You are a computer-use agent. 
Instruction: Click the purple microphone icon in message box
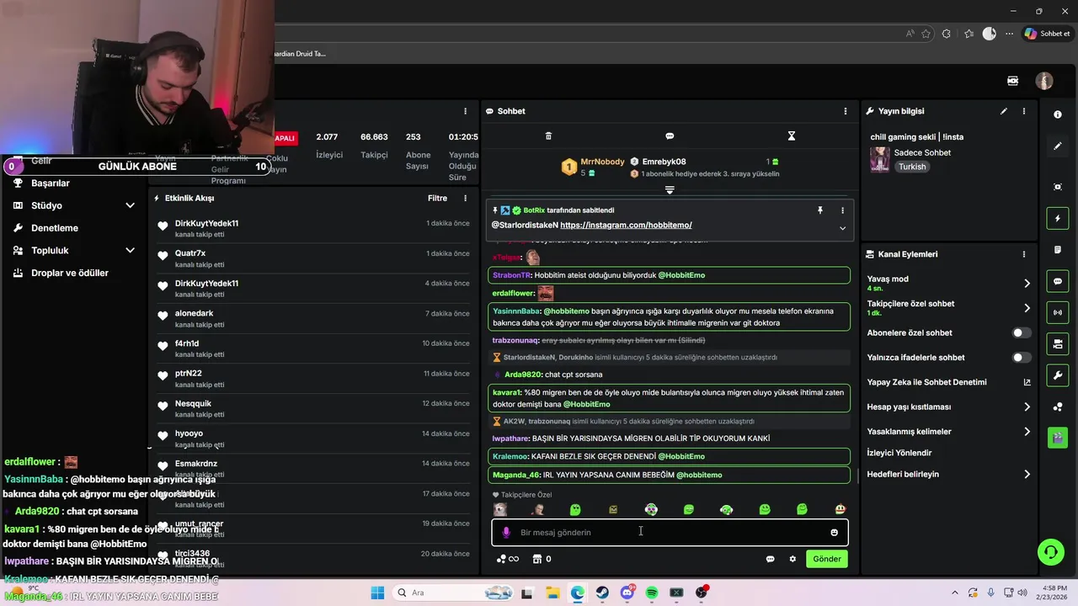coord(506,532)
